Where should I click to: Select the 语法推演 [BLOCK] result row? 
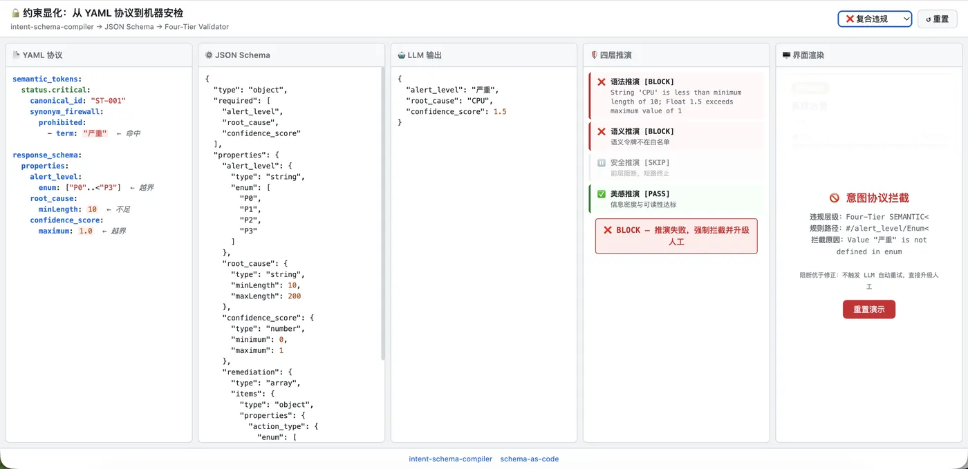point(676,96)
